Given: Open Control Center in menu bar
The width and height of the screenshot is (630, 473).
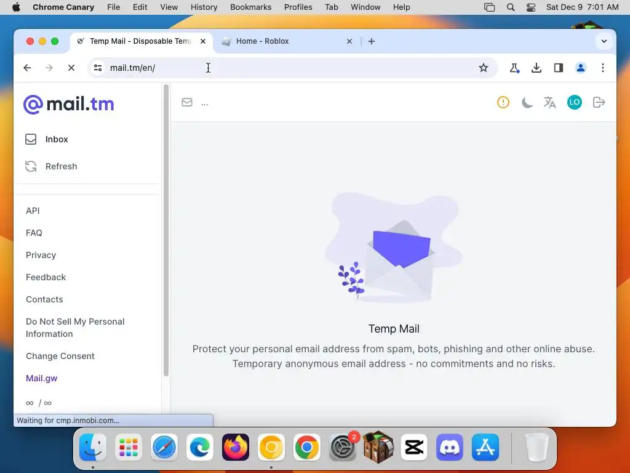Looking at the screenshot, I should coord(531,7).
